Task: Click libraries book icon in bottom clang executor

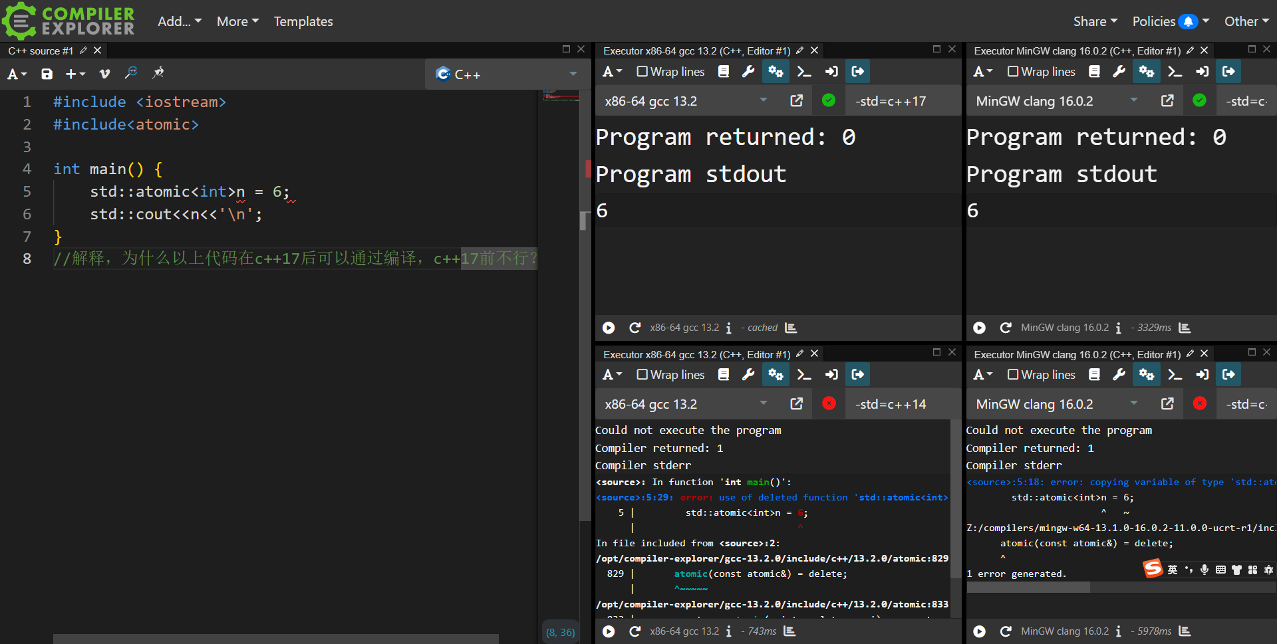Action: [1094, 375]
